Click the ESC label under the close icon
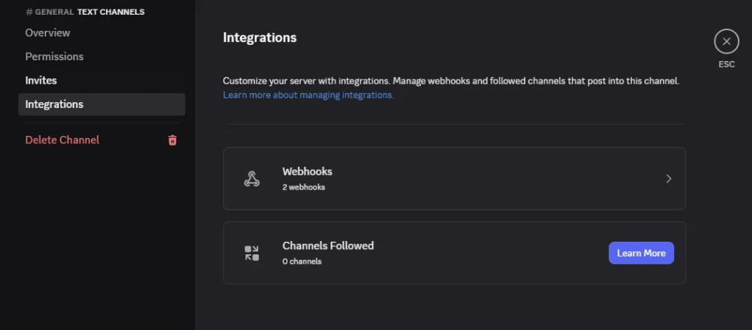752x330 pixels. click(x=726, y=65)
